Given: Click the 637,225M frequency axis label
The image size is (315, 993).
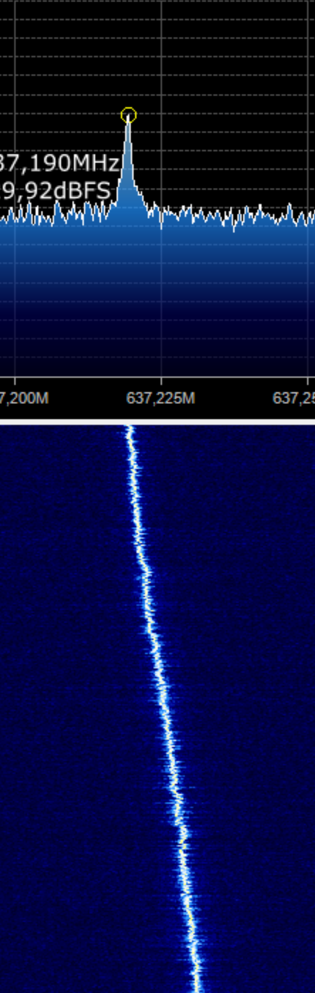Looking at the screenshot, I should coord(160,398).
